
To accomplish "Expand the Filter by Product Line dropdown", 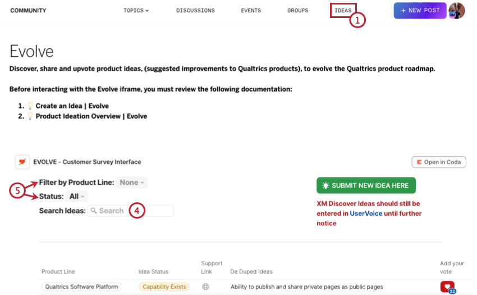I will pyautogui.click(x=132, y=183).
